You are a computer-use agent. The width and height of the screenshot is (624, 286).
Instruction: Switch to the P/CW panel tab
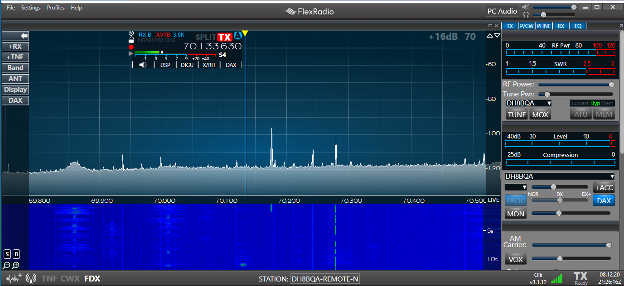(x=527, y=26)
